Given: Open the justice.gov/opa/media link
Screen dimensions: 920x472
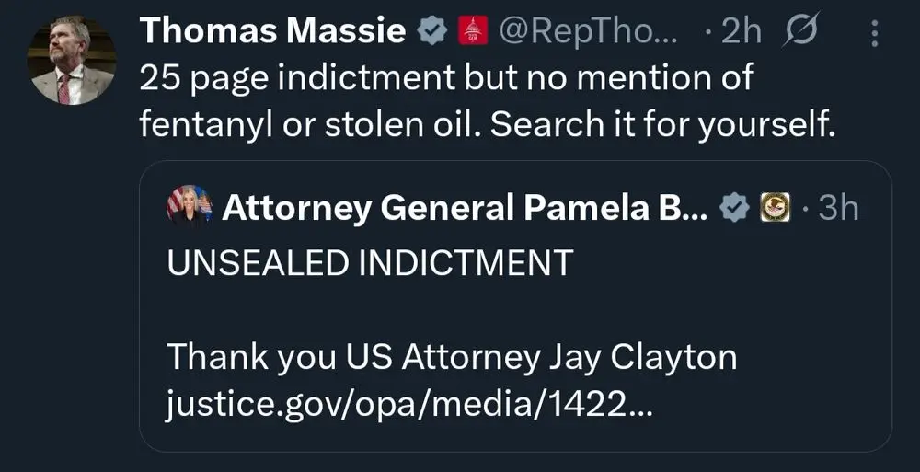Looking at the screenshot, I should click(409, 403).
